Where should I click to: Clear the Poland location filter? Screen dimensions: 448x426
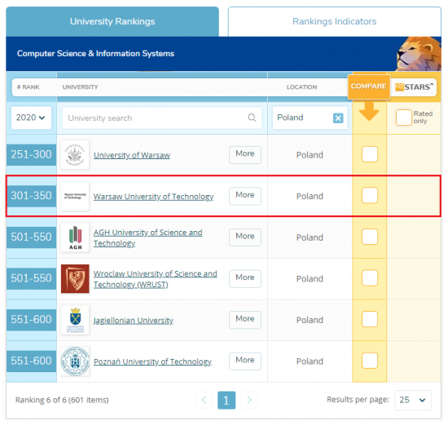click(x=338, y=118)
